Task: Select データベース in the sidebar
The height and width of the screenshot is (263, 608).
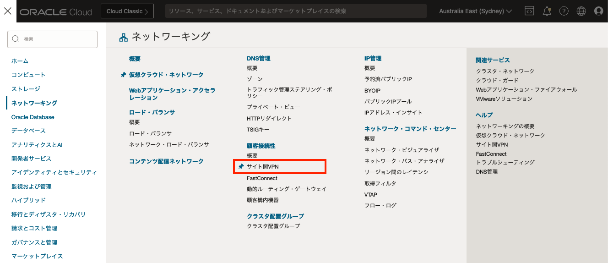Action: coord(28,131)
